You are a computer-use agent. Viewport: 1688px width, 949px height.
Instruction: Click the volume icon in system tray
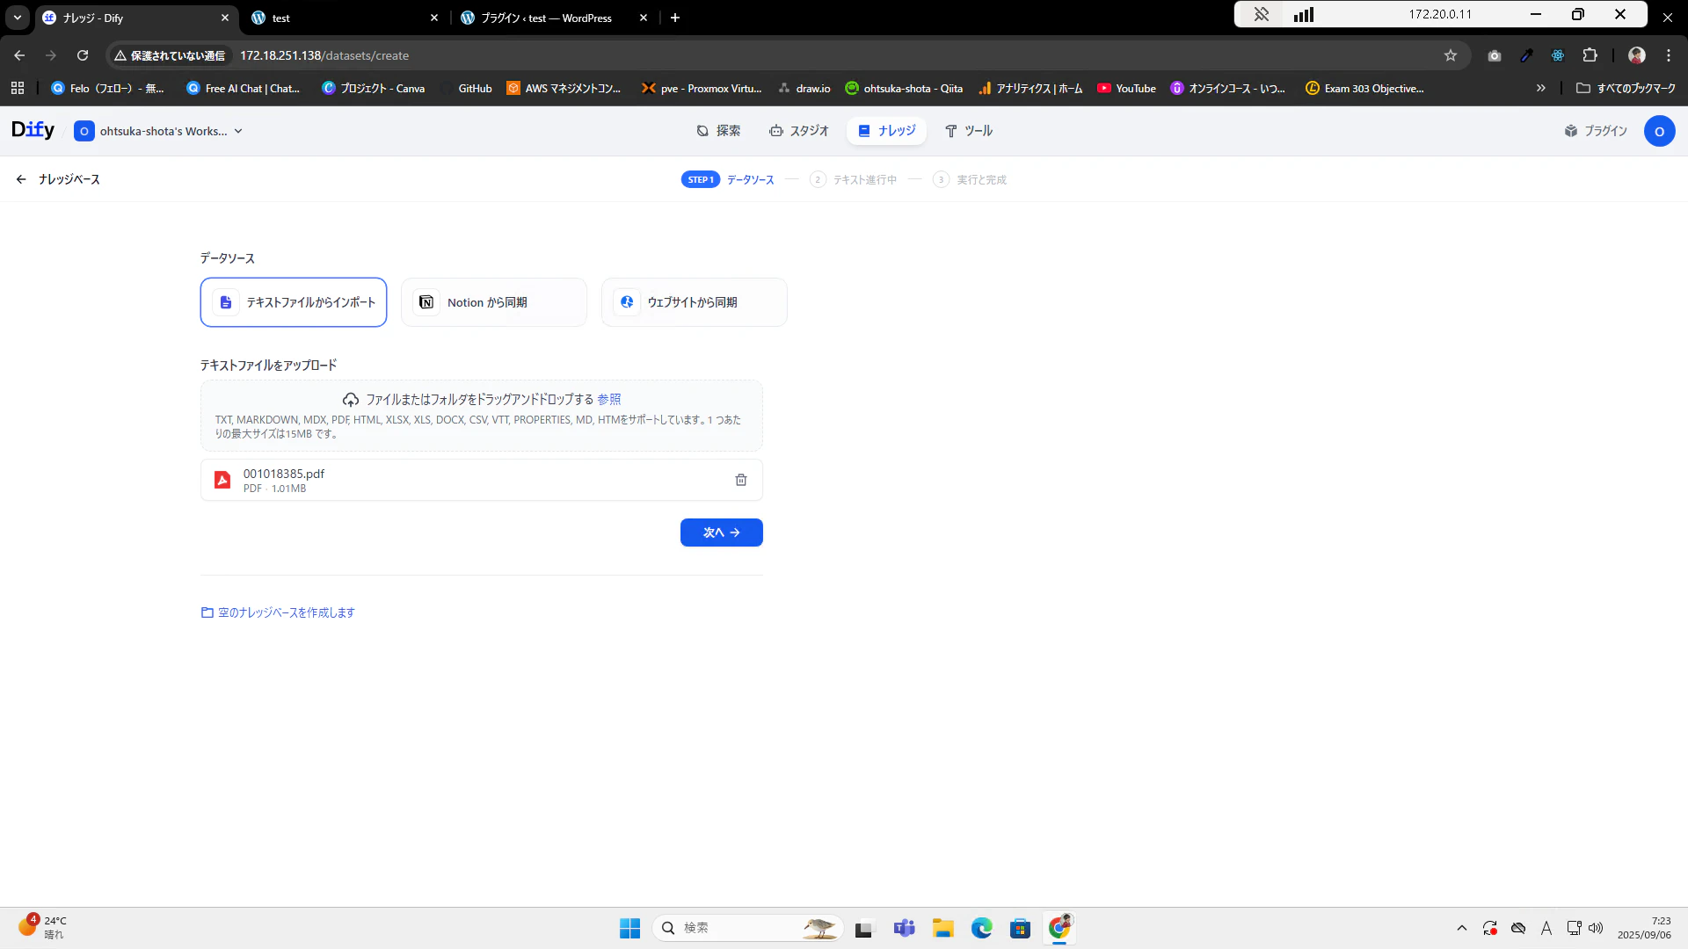(1596, 928)
